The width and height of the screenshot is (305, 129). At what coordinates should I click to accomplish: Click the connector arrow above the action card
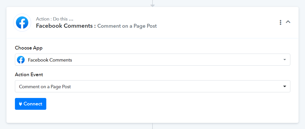tap(152, 4)
